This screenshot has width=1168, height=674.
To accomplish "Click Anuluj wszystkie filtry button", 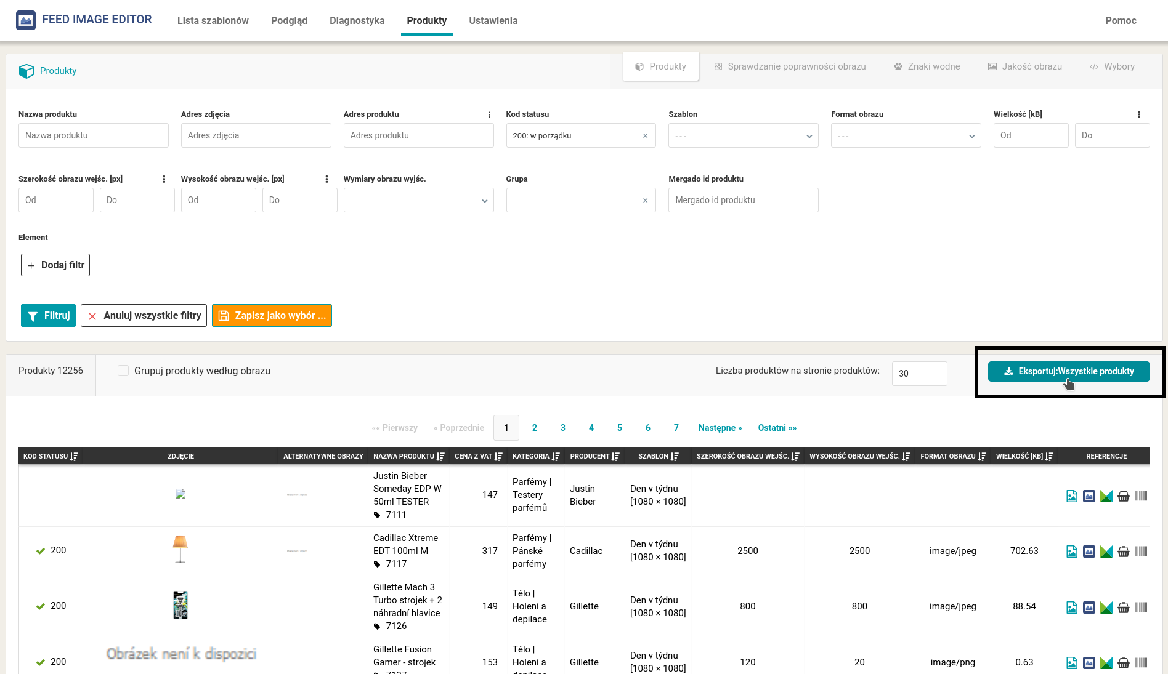I will point(144,315).
